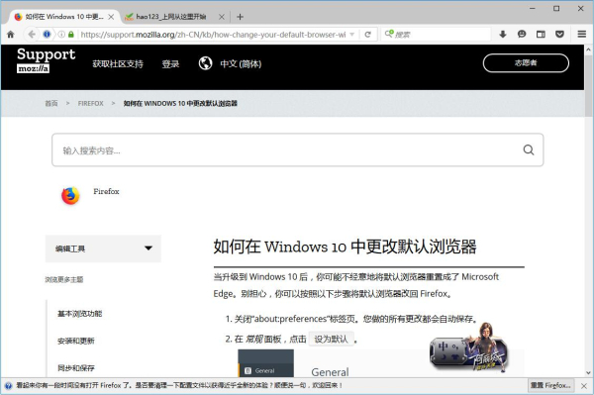Screen dimensions: 594x395
Task: Open the FIREFOX breadcrumb link
Action: (90, 103)
